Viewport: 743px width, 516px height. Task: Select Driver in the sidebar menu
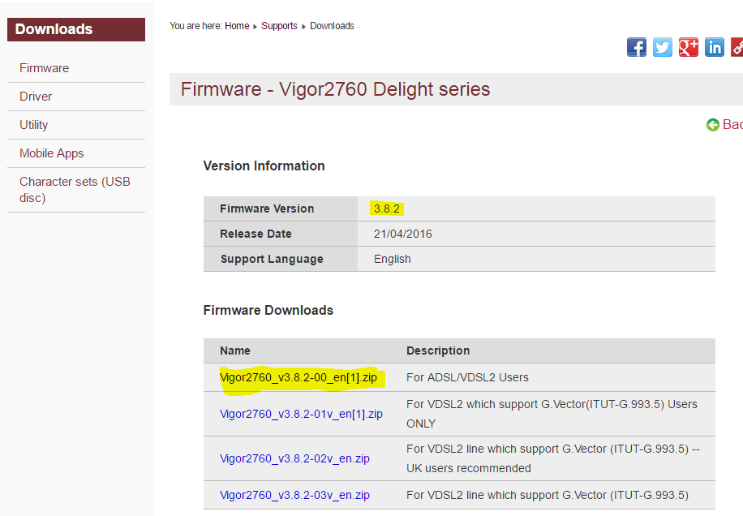[x=36, y=97]
